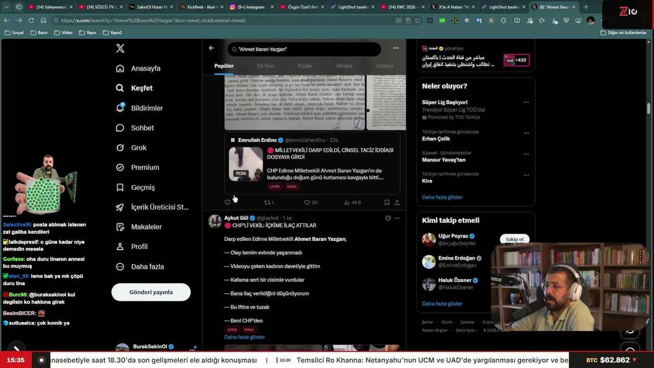The height and width of the screenshot is (368, 654).
Task: Open the Mansur Yavaş'tan trending topic
Action: [x=443, y=160]
